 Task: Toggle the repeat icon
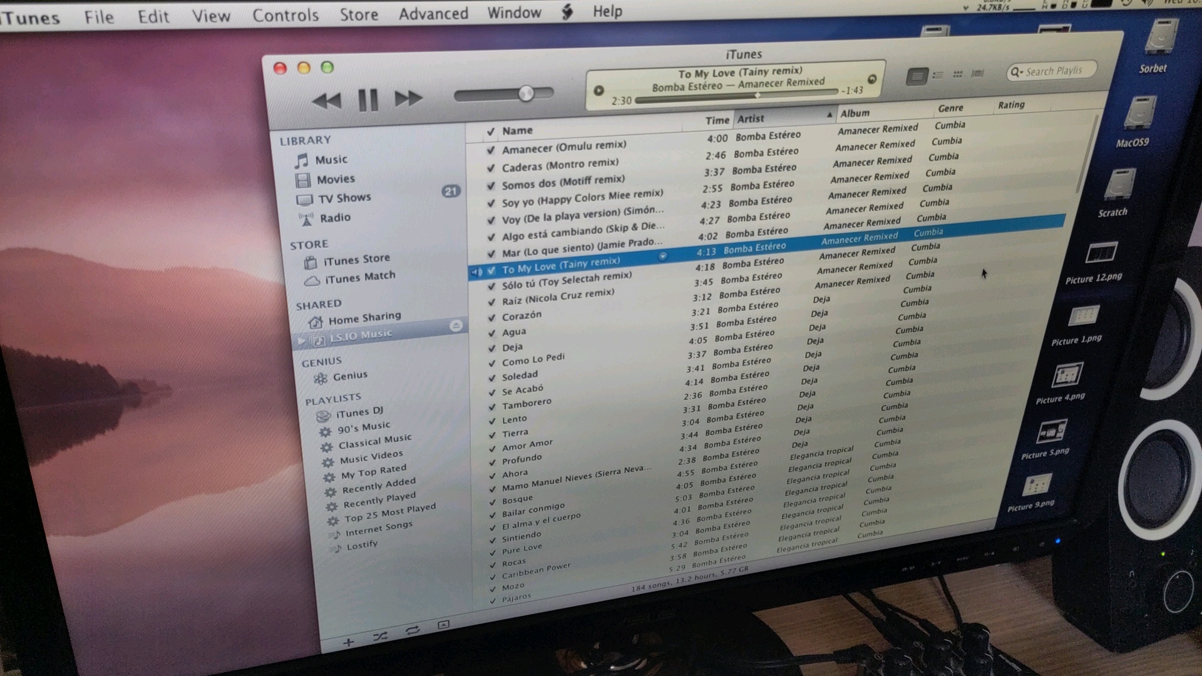point(412,630)
